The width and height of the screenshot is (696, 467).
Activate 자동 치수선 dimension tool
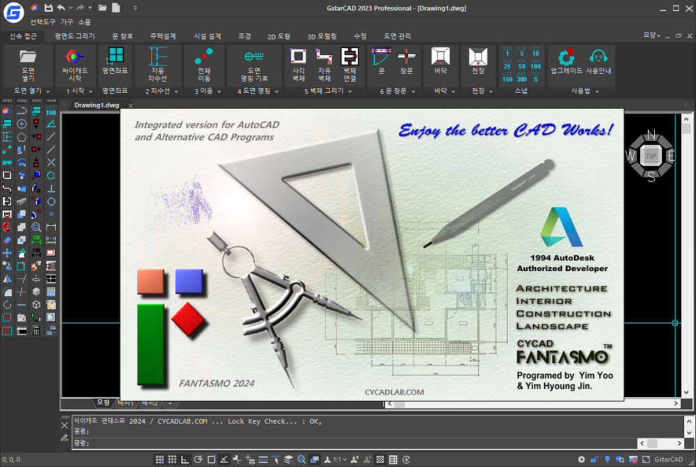point(158,56)
